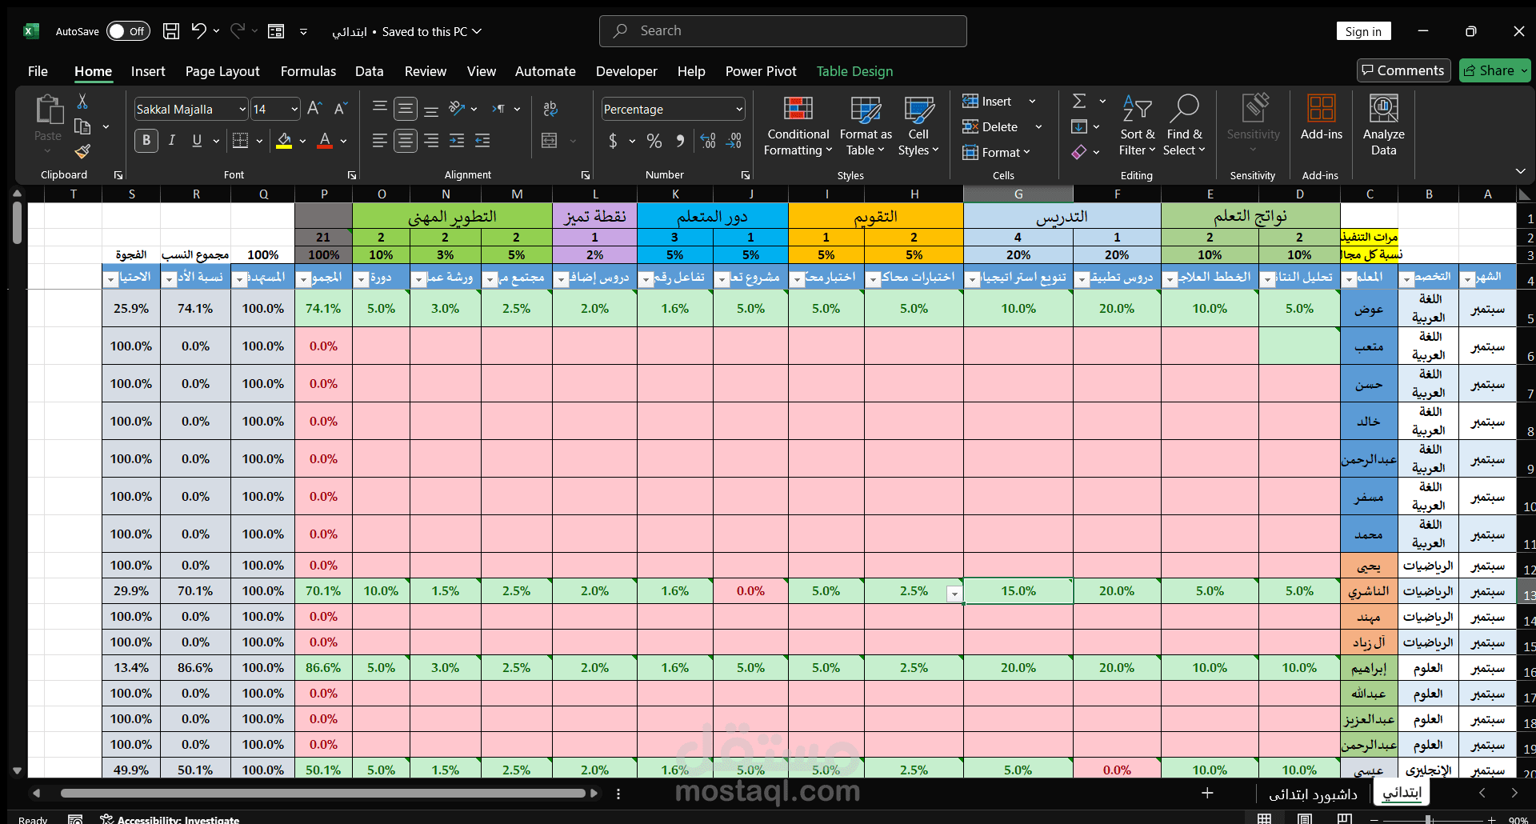The width and height of the screenshot is (1536, 824).
Task: Click the zoom slider in status bar
Action: click(x=1428, y=818)
